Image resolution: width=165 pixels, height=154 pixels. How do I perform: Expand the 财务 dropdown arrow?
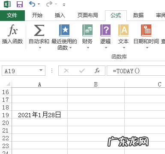(x=88, y=47)
